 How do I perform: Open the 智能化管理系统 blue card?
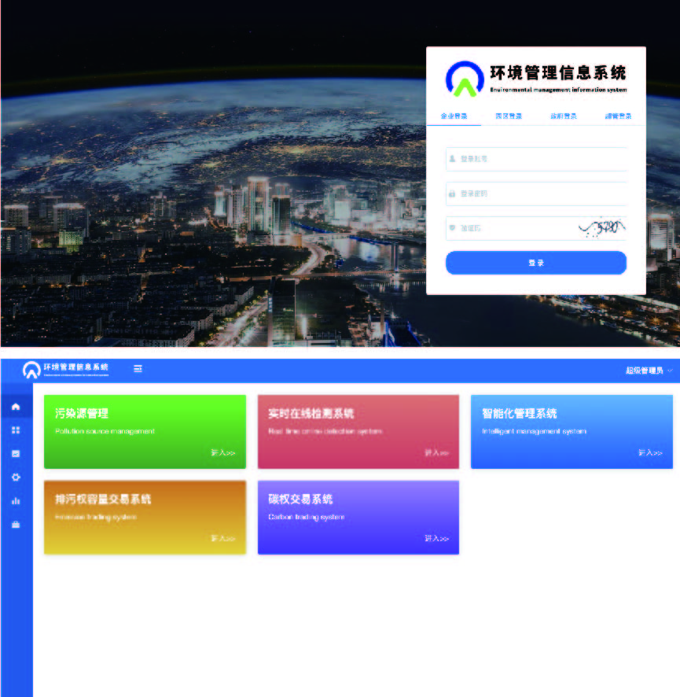coord(572,432)
